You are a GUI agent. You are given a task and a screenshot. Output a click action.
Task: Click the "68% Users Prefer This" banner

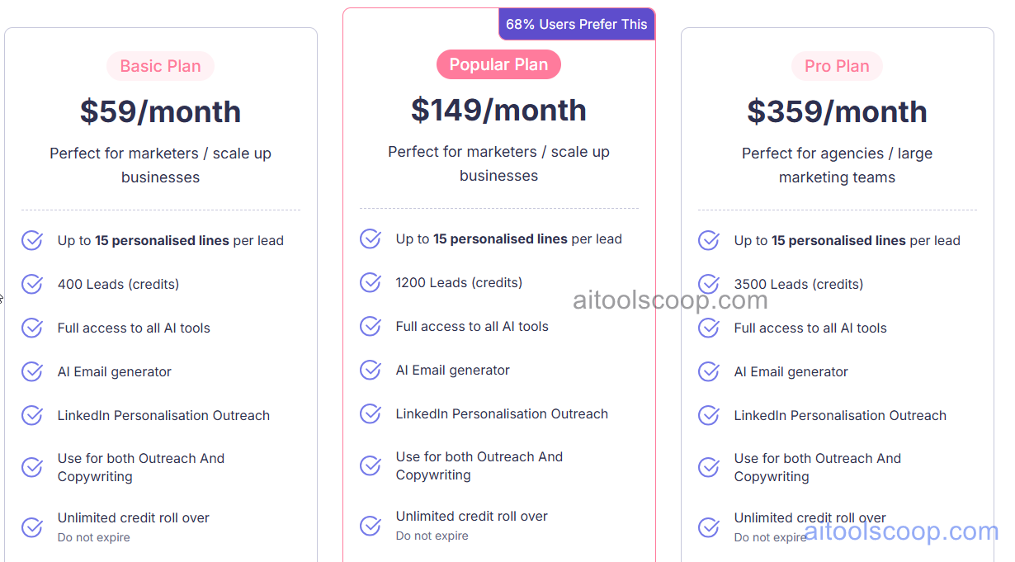[576, 24]
